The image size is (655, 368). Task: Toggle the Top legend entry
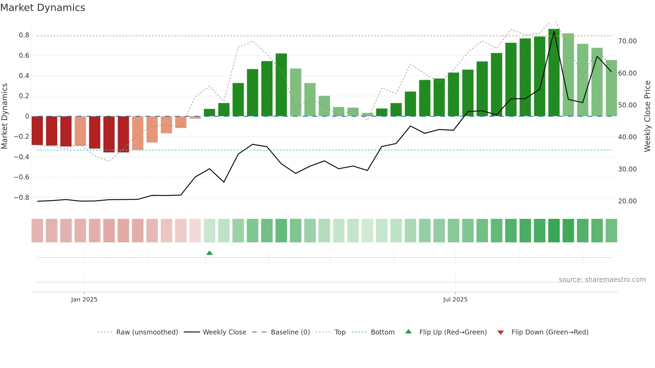click(x=330, y=332)
